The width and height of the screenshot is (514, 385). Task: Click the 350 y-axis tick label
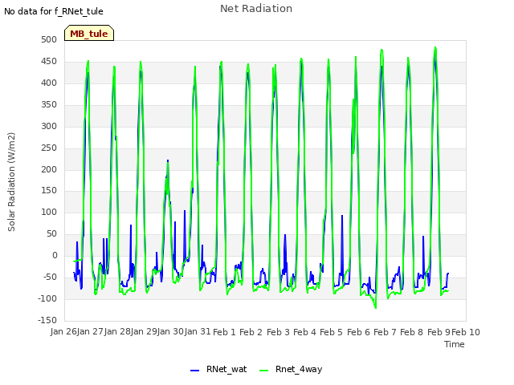(49, 104)
